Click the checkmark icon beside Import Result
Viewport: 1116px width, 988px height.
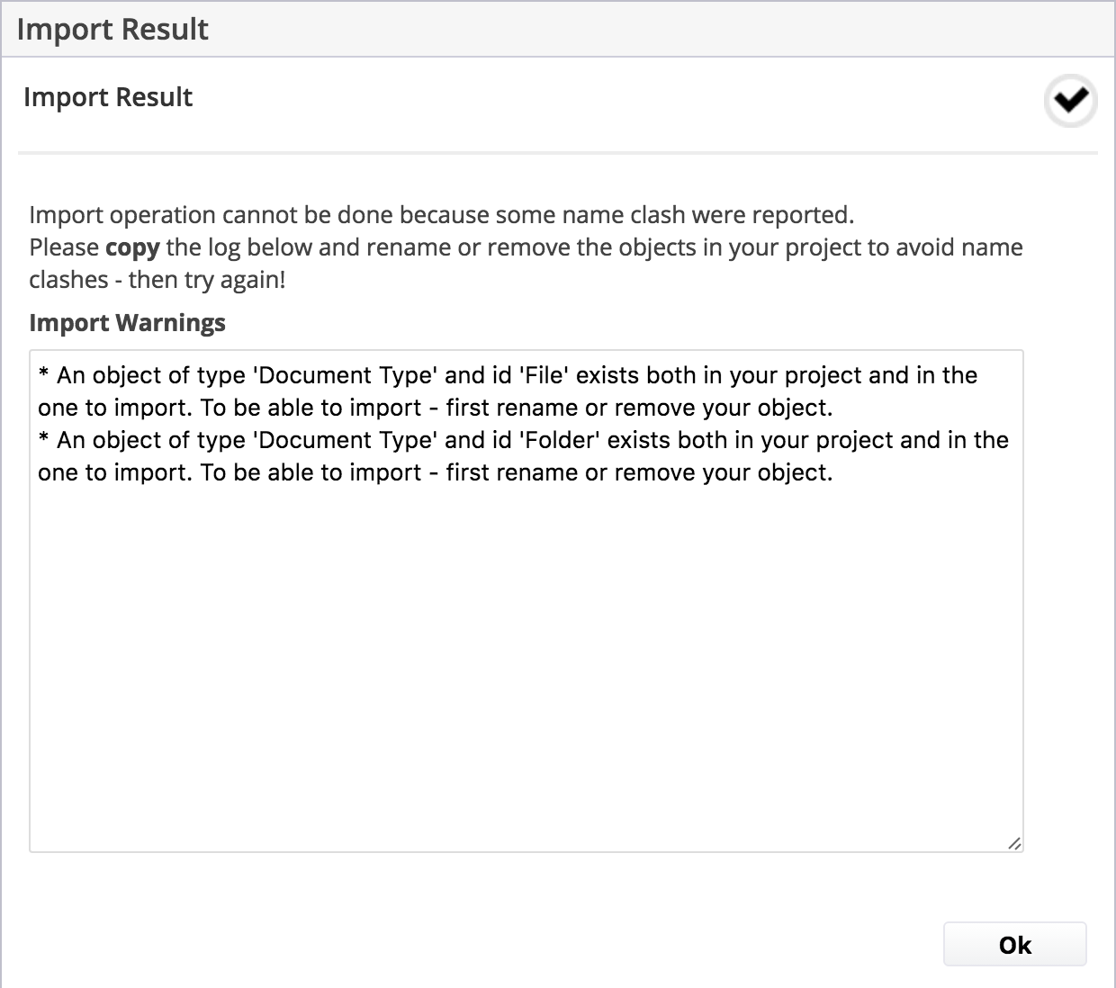[1070, 100]
